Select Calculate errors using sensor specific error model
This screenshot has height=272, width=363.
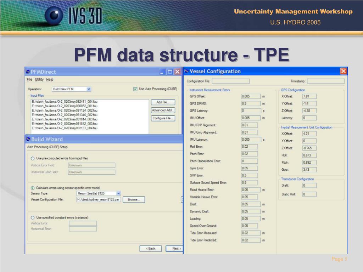coord(33,188)
